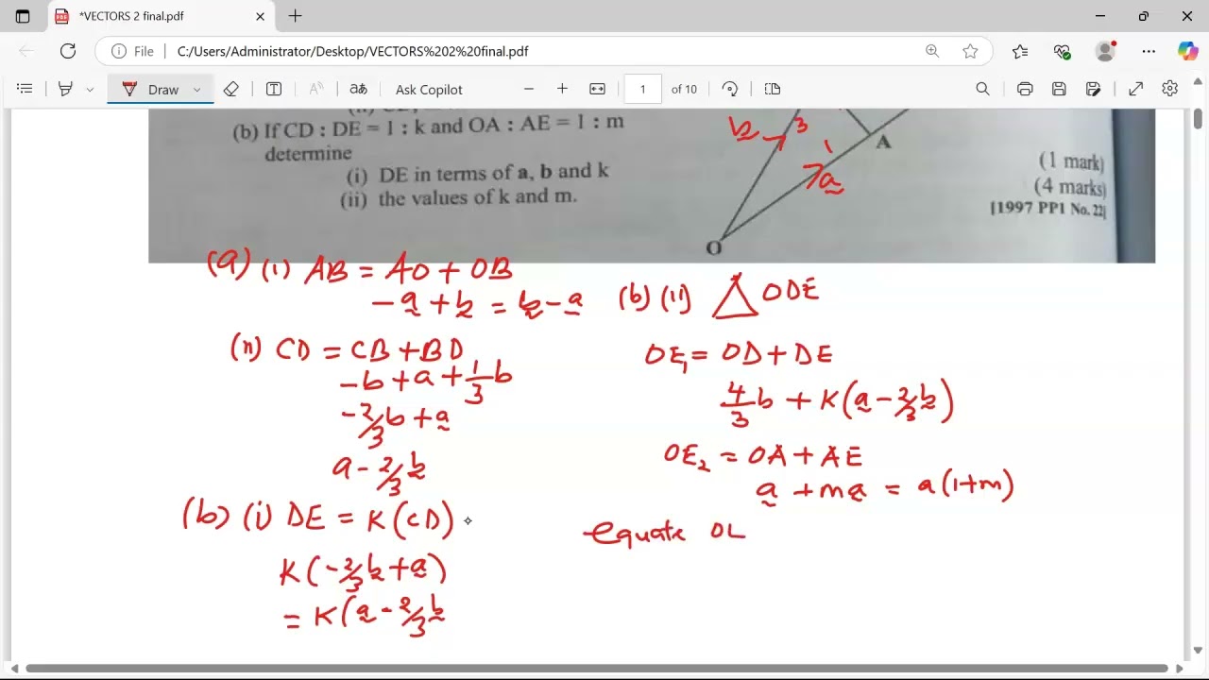Add a text box
This screenshot has height=680, width=1209.
(274, 89)
